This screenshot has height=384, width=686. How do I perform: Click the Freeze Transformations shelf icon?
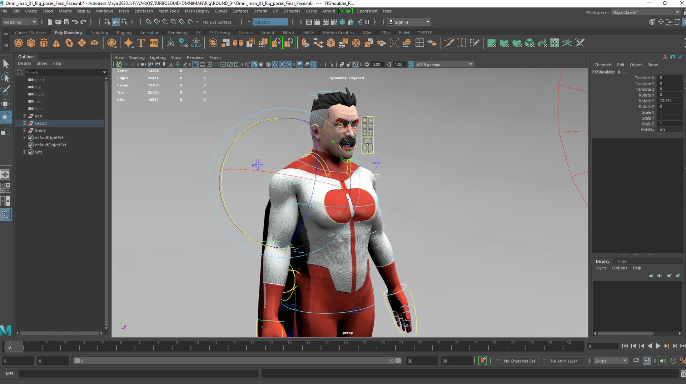tap(196, 43)
